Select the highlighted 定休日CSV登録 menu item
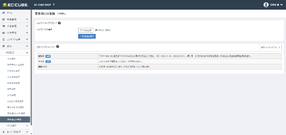Screen dimensions: 286x135 [15, 120]
